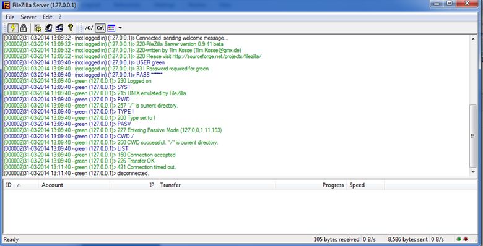Select the "257 "/" is current directory" line

point(91,106)
